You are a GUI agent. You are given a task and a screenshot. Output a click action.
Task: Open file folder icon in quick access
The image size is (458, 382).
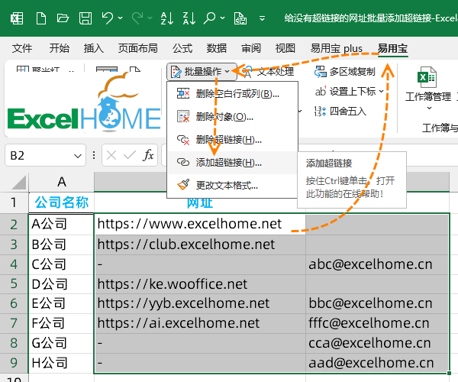click(x=63, y=18)
